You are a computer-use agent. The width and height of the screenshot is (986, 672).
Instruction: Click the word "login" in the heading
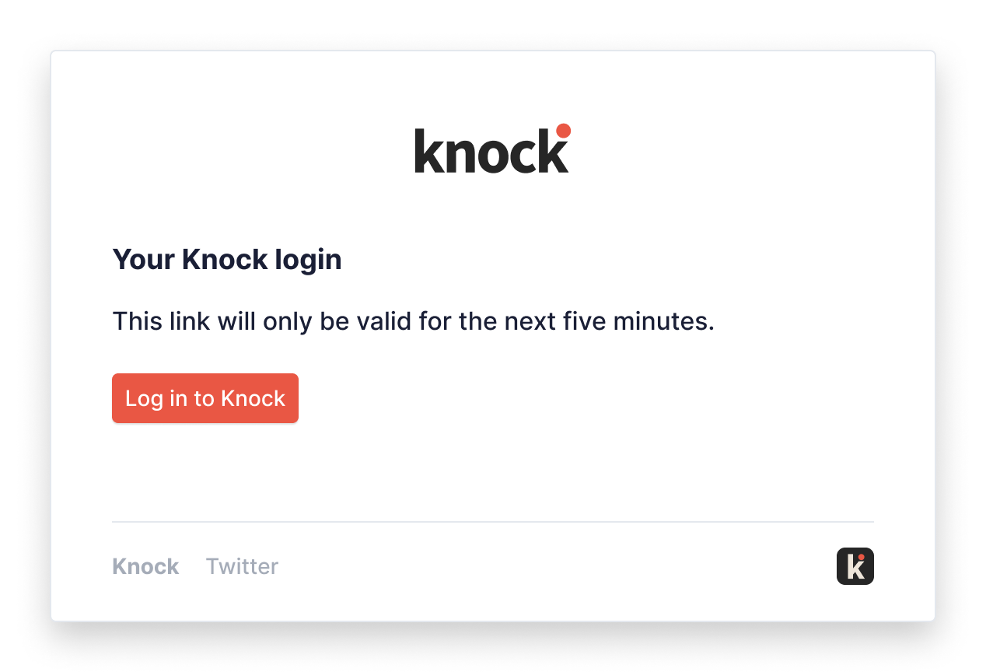coord(308,261)
